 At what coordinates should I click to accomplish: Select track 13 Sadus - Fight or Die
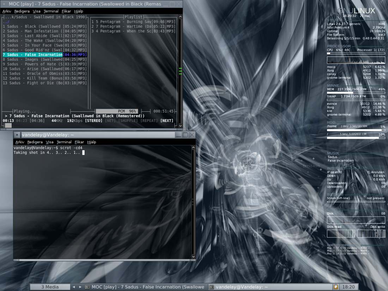click(x=45, y=83)
